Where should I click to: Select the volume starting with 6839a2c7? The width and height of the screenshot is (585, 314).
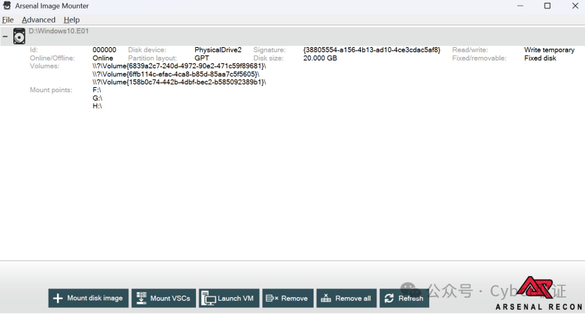(x=180, y=66)
